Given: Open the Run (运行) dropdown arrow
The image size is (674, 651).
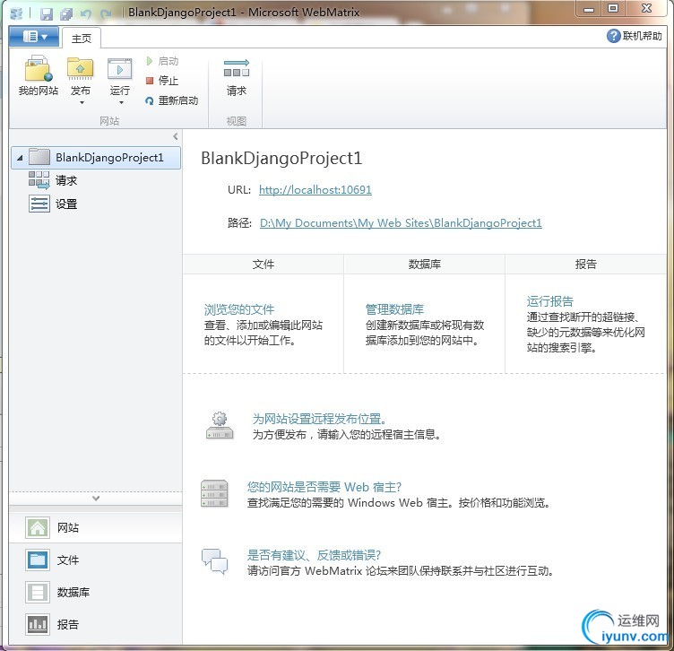Looking at the screenshot, I should pyautogui.click(x=121, y=102).
